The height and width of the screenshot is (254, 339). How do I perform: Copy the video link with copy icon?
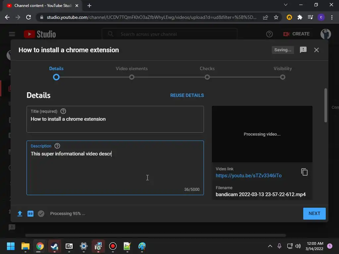[304, 172]
